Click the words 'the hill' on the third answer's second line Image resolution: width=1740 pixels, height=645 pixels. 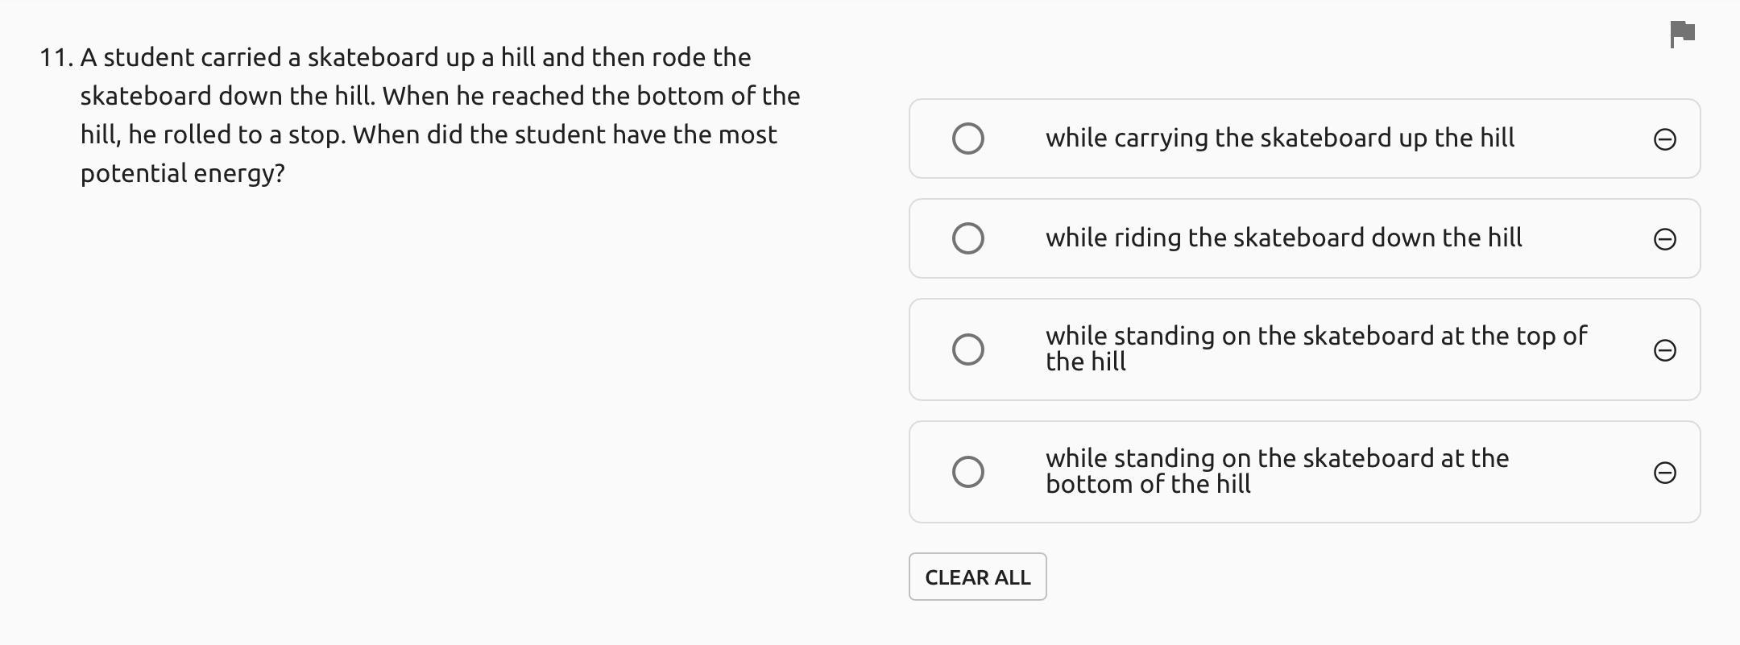tap(1085, 362)
